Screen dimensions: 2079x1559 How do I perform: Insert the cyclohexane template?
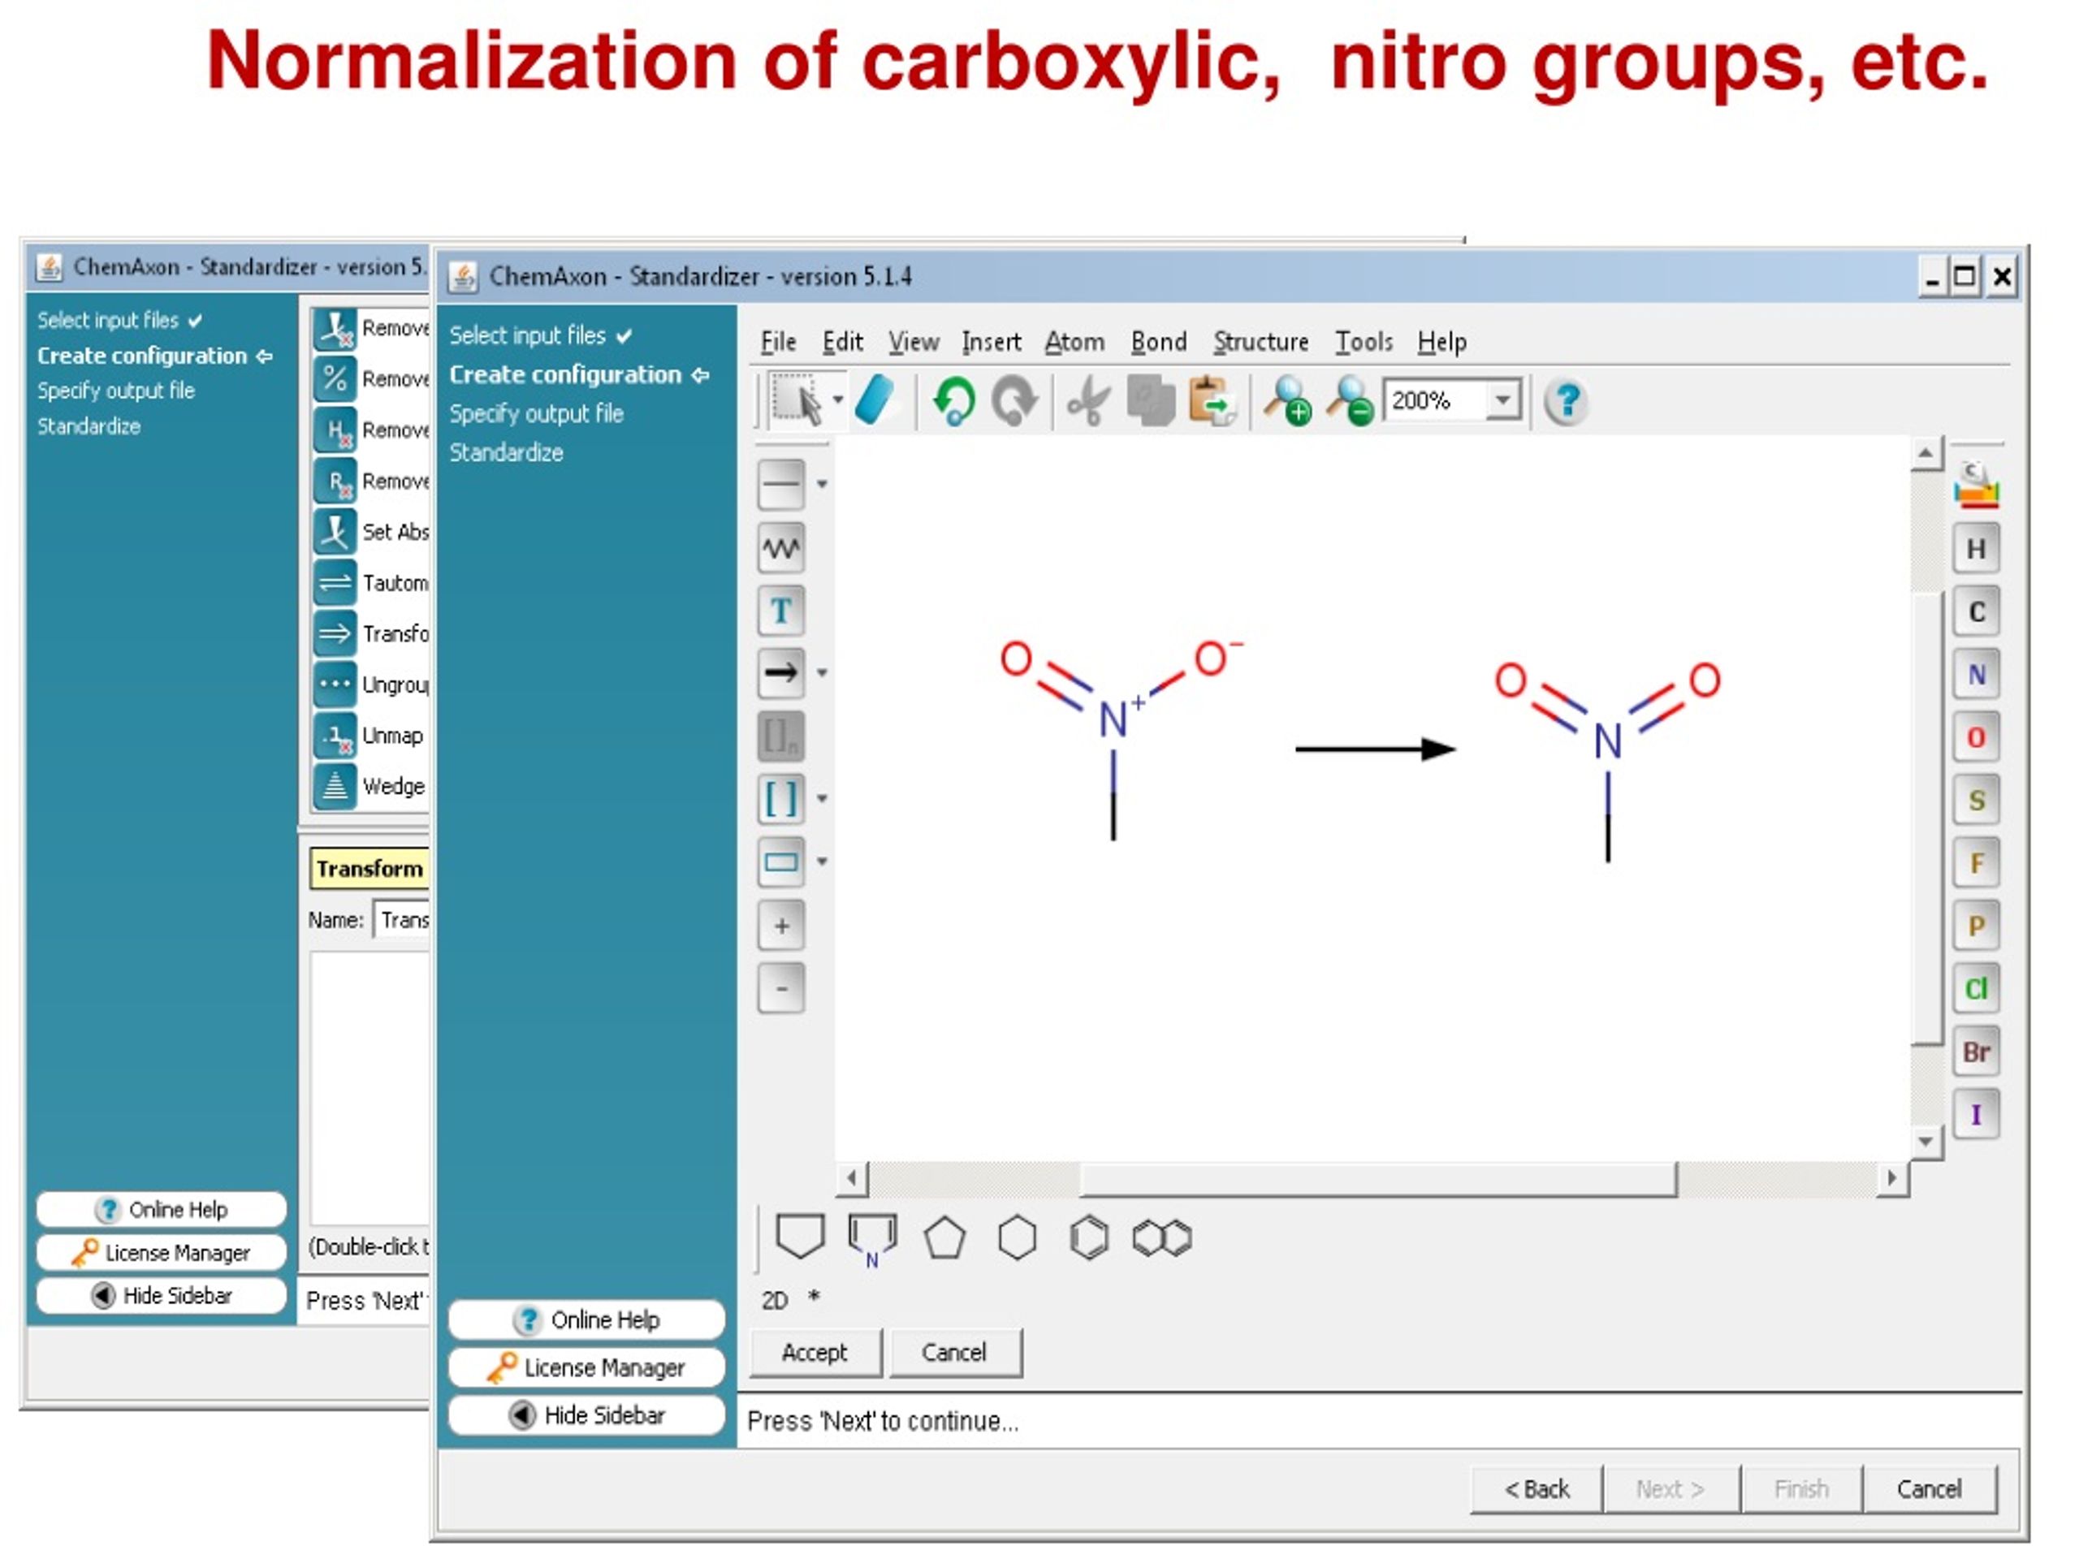click(x=1017, y=1237)
